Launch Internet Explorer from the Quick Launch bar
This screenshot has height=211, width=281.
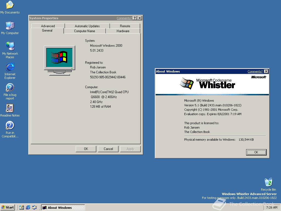[28, 207]
